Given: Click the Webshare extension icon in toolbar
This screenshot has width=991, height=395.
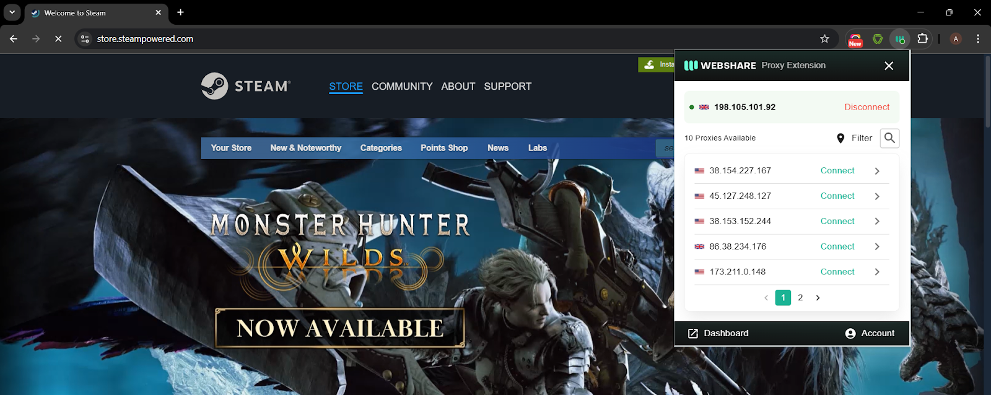Looking at the screenshot, I should click(900, 39).
